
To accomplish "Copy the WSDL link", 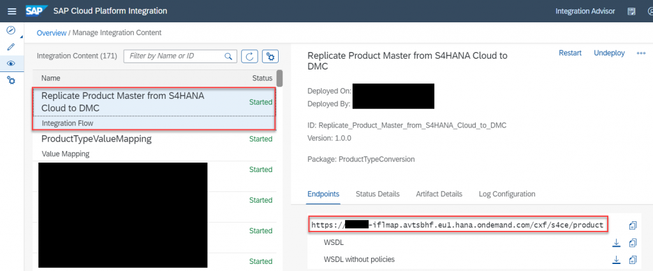I will click(633, 243).
